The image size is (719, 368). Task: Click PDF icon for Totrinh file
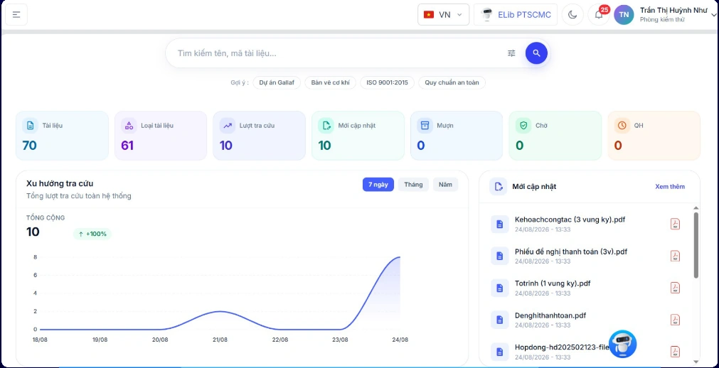[675, 288]
